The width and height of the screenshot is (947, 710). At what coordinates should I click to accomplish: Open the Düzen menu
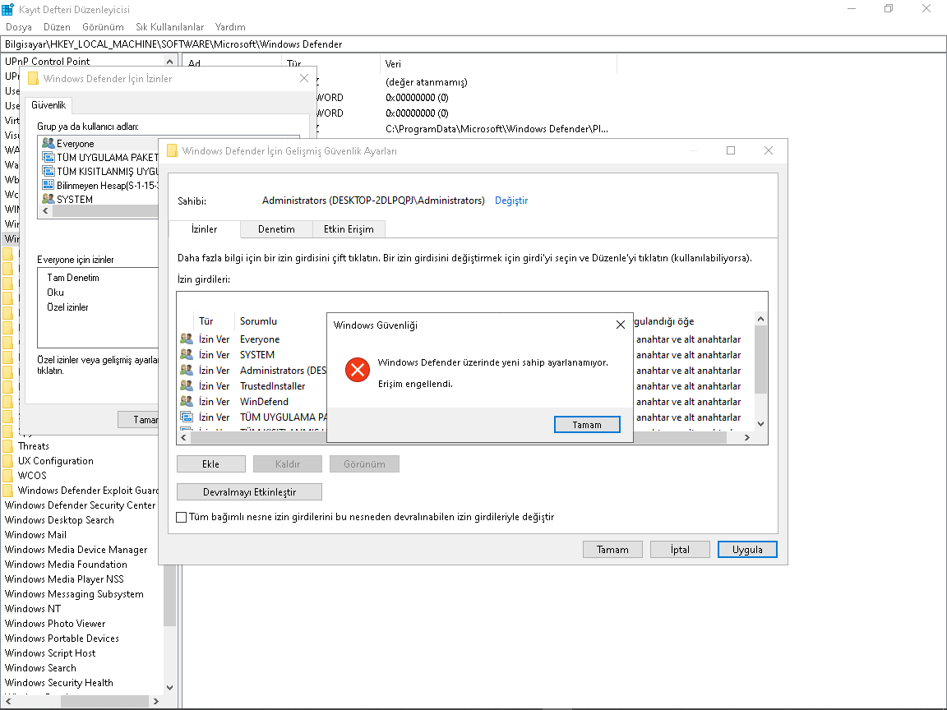[57, 27]
